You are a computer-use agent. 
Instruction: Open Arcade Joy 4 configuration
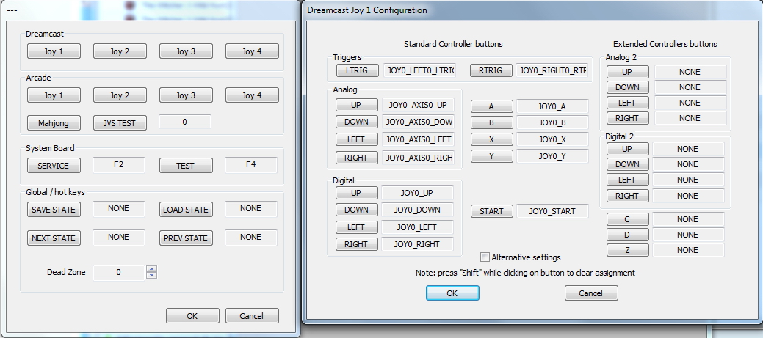[x=252, y=95]
